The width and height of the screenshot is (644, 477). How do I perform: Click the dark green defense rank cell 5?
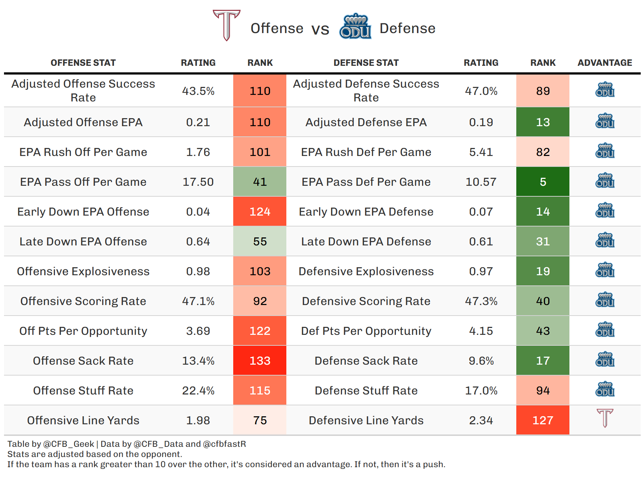(x=543, y=182)
